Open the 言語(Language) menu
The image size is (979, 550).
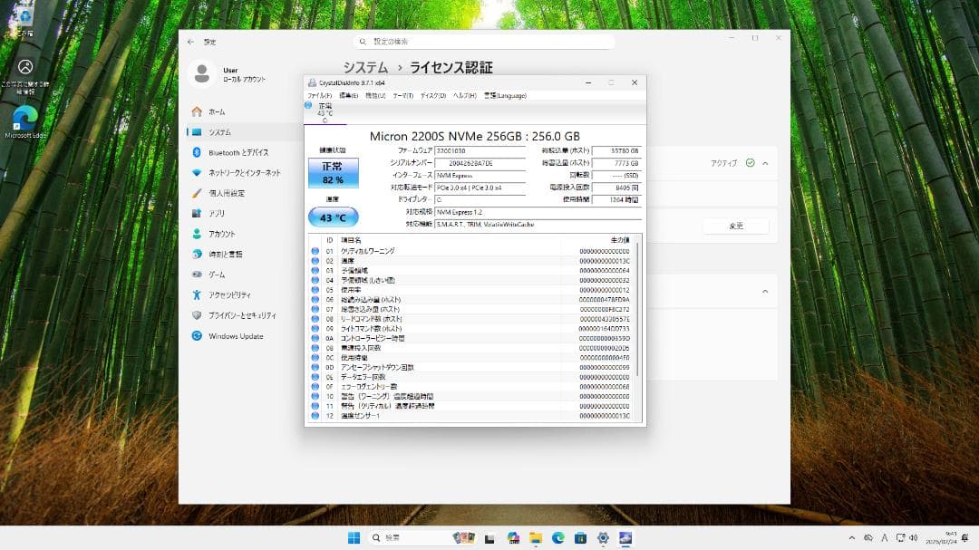(505, 95)
